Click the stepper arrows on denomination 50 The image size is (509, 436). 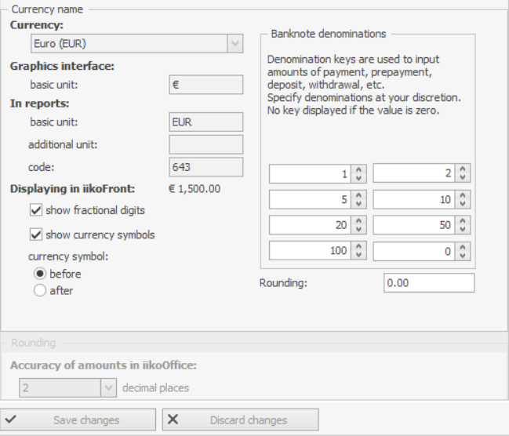(463, 226)
